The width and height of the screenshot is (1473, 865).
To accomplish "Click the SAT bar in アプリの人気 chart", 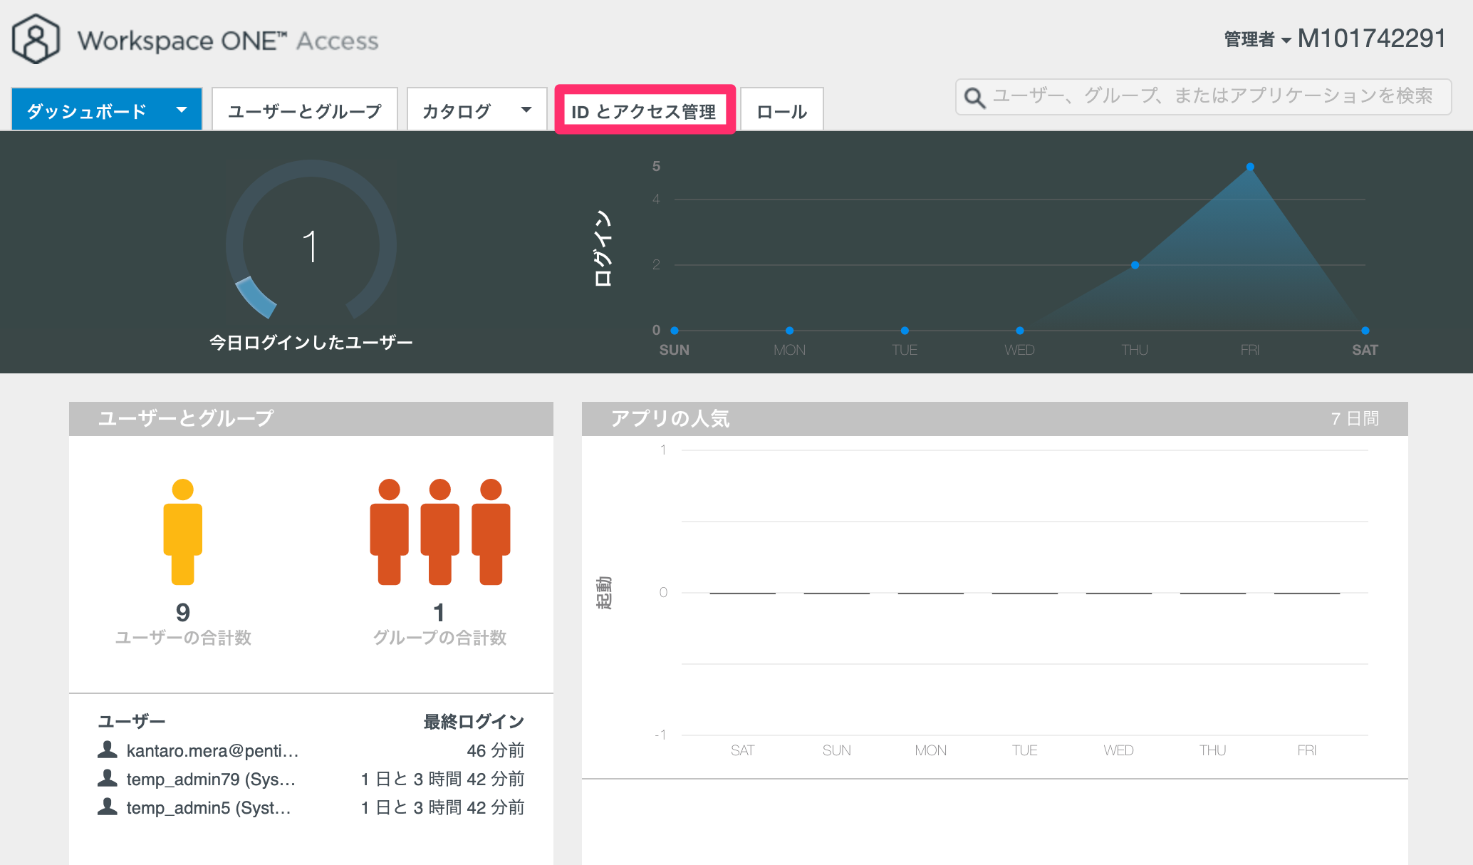I will point(743,593).
